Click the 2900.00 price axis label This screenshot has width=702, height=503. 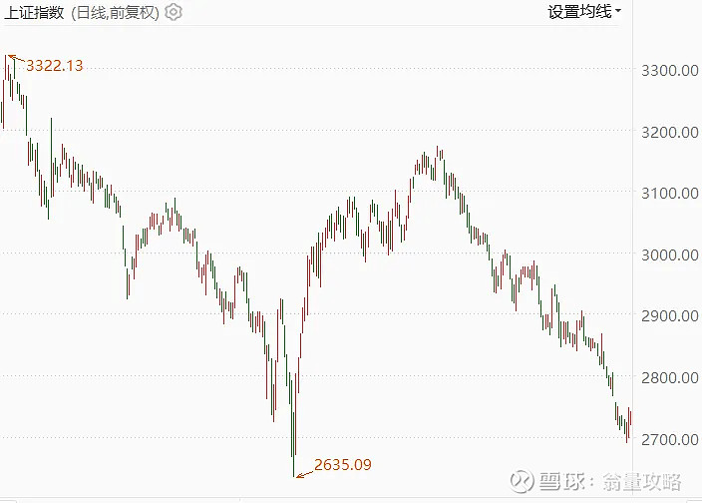[x=670, y=316]
